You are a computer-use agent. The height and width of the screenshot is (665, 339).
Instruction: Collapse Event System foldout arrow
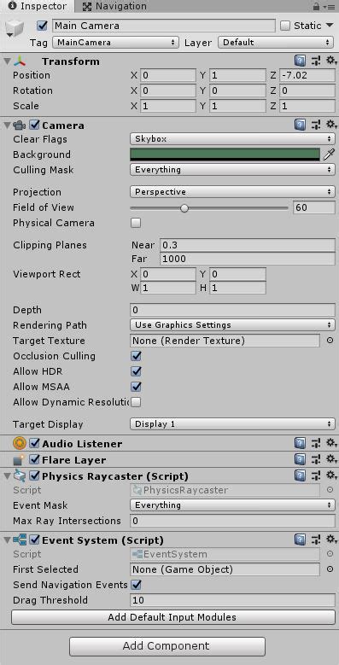[x=7, y=540]
